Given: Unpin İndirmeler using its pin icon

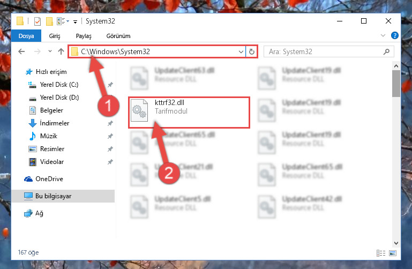Looking at the screenshot, I should pyautogui.click(x=110, y=123).
